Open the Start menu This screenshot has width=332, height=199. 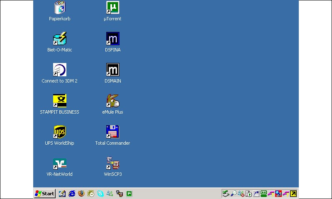click(x=45, y=194)
